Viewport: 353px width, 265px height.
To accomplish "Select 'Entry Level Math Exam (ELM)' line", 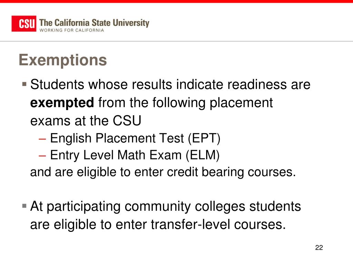I will (135, 155).
